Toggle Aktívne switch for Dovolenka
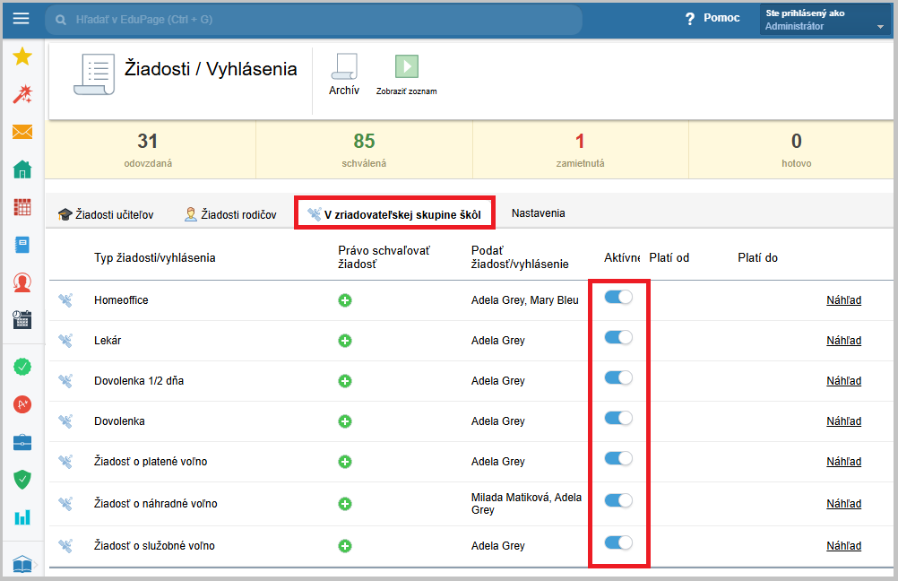Viewport: 898px width, 581px height. click(618, 419)
